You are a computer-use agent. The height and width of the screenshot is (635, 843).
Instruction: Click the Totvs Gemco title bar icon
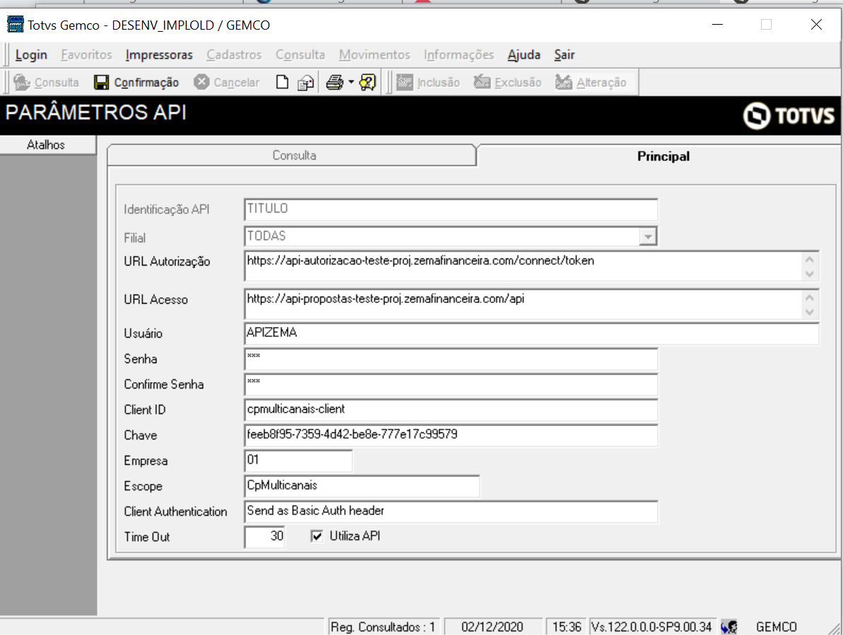(15, 25)
